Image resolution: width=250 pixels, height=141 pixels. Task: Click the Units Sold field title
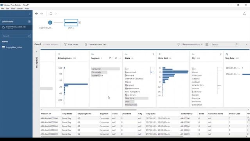pos(163,58)
